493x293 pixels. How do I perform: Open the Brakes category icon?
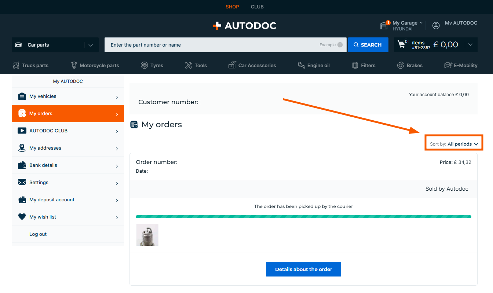[401, 65]
